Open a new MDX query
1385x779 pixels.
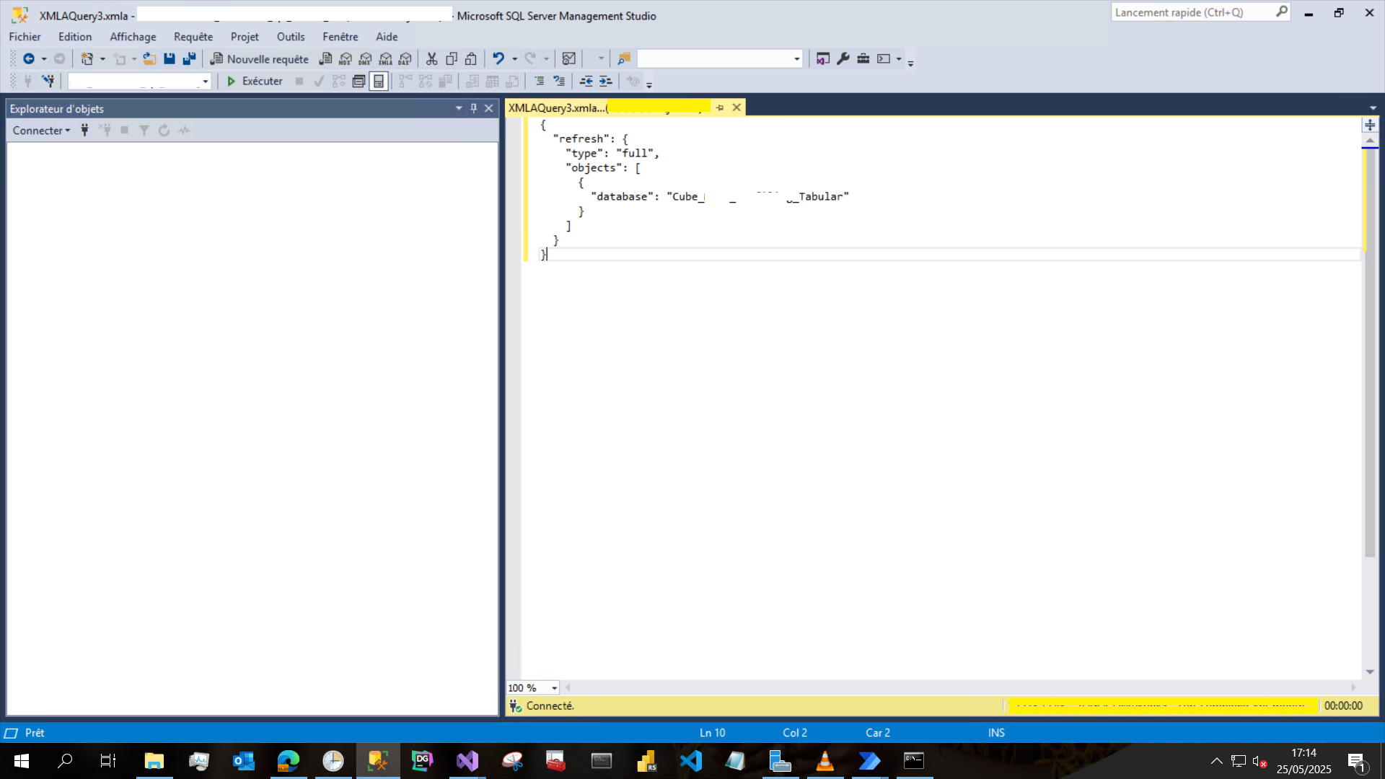(x=346, y=59)
